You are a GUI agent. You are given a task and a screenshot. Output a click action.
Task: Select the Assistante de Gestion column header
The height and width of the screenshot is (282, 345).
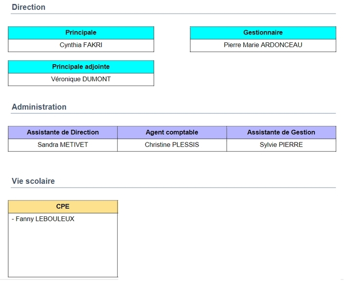(x=281, y=132)
